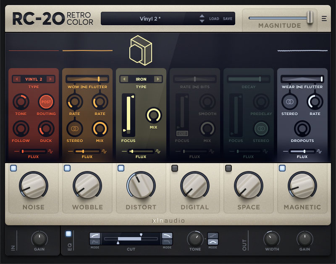The height and width of the screenshot is (264, 336).
Task: Select next noise type after VINYL 2
Action: [x=50, y=79]
